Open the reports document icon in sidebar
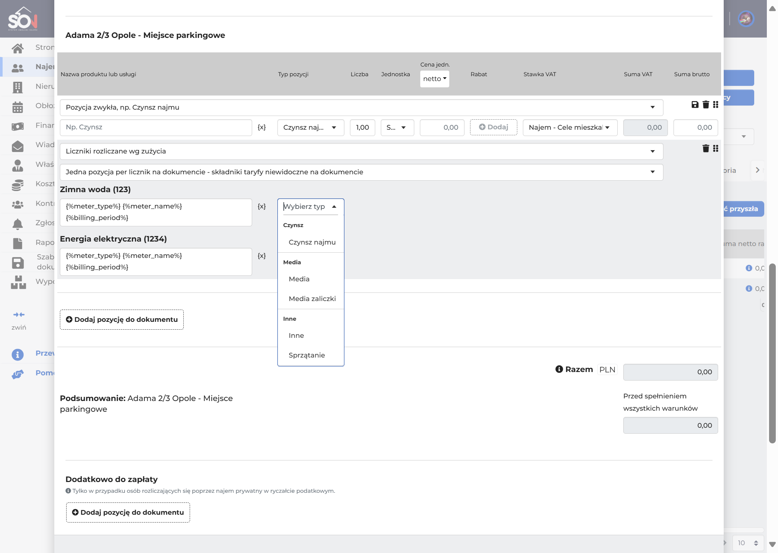 tap(17, 243)
